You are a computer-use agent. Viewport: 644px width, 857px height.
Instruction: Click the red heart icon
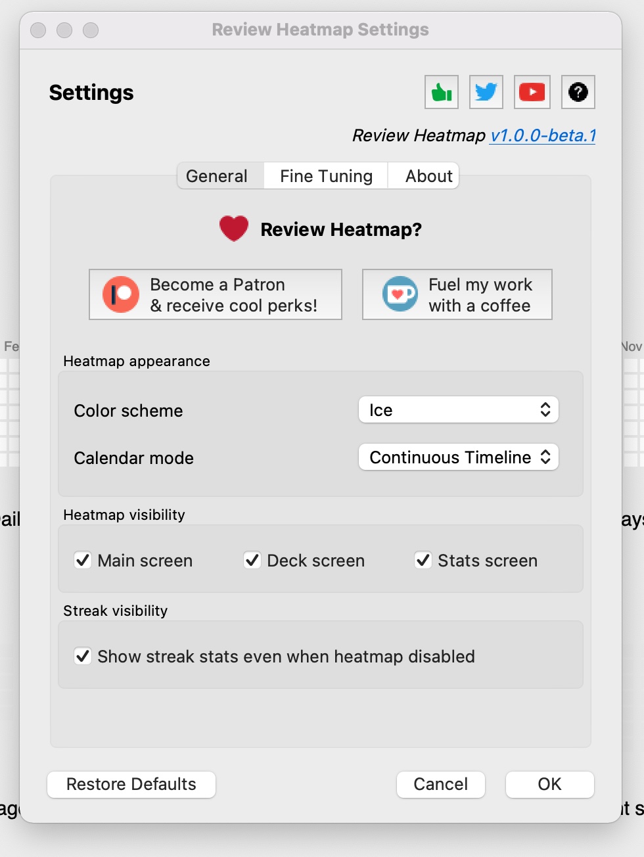pos(233,229)
